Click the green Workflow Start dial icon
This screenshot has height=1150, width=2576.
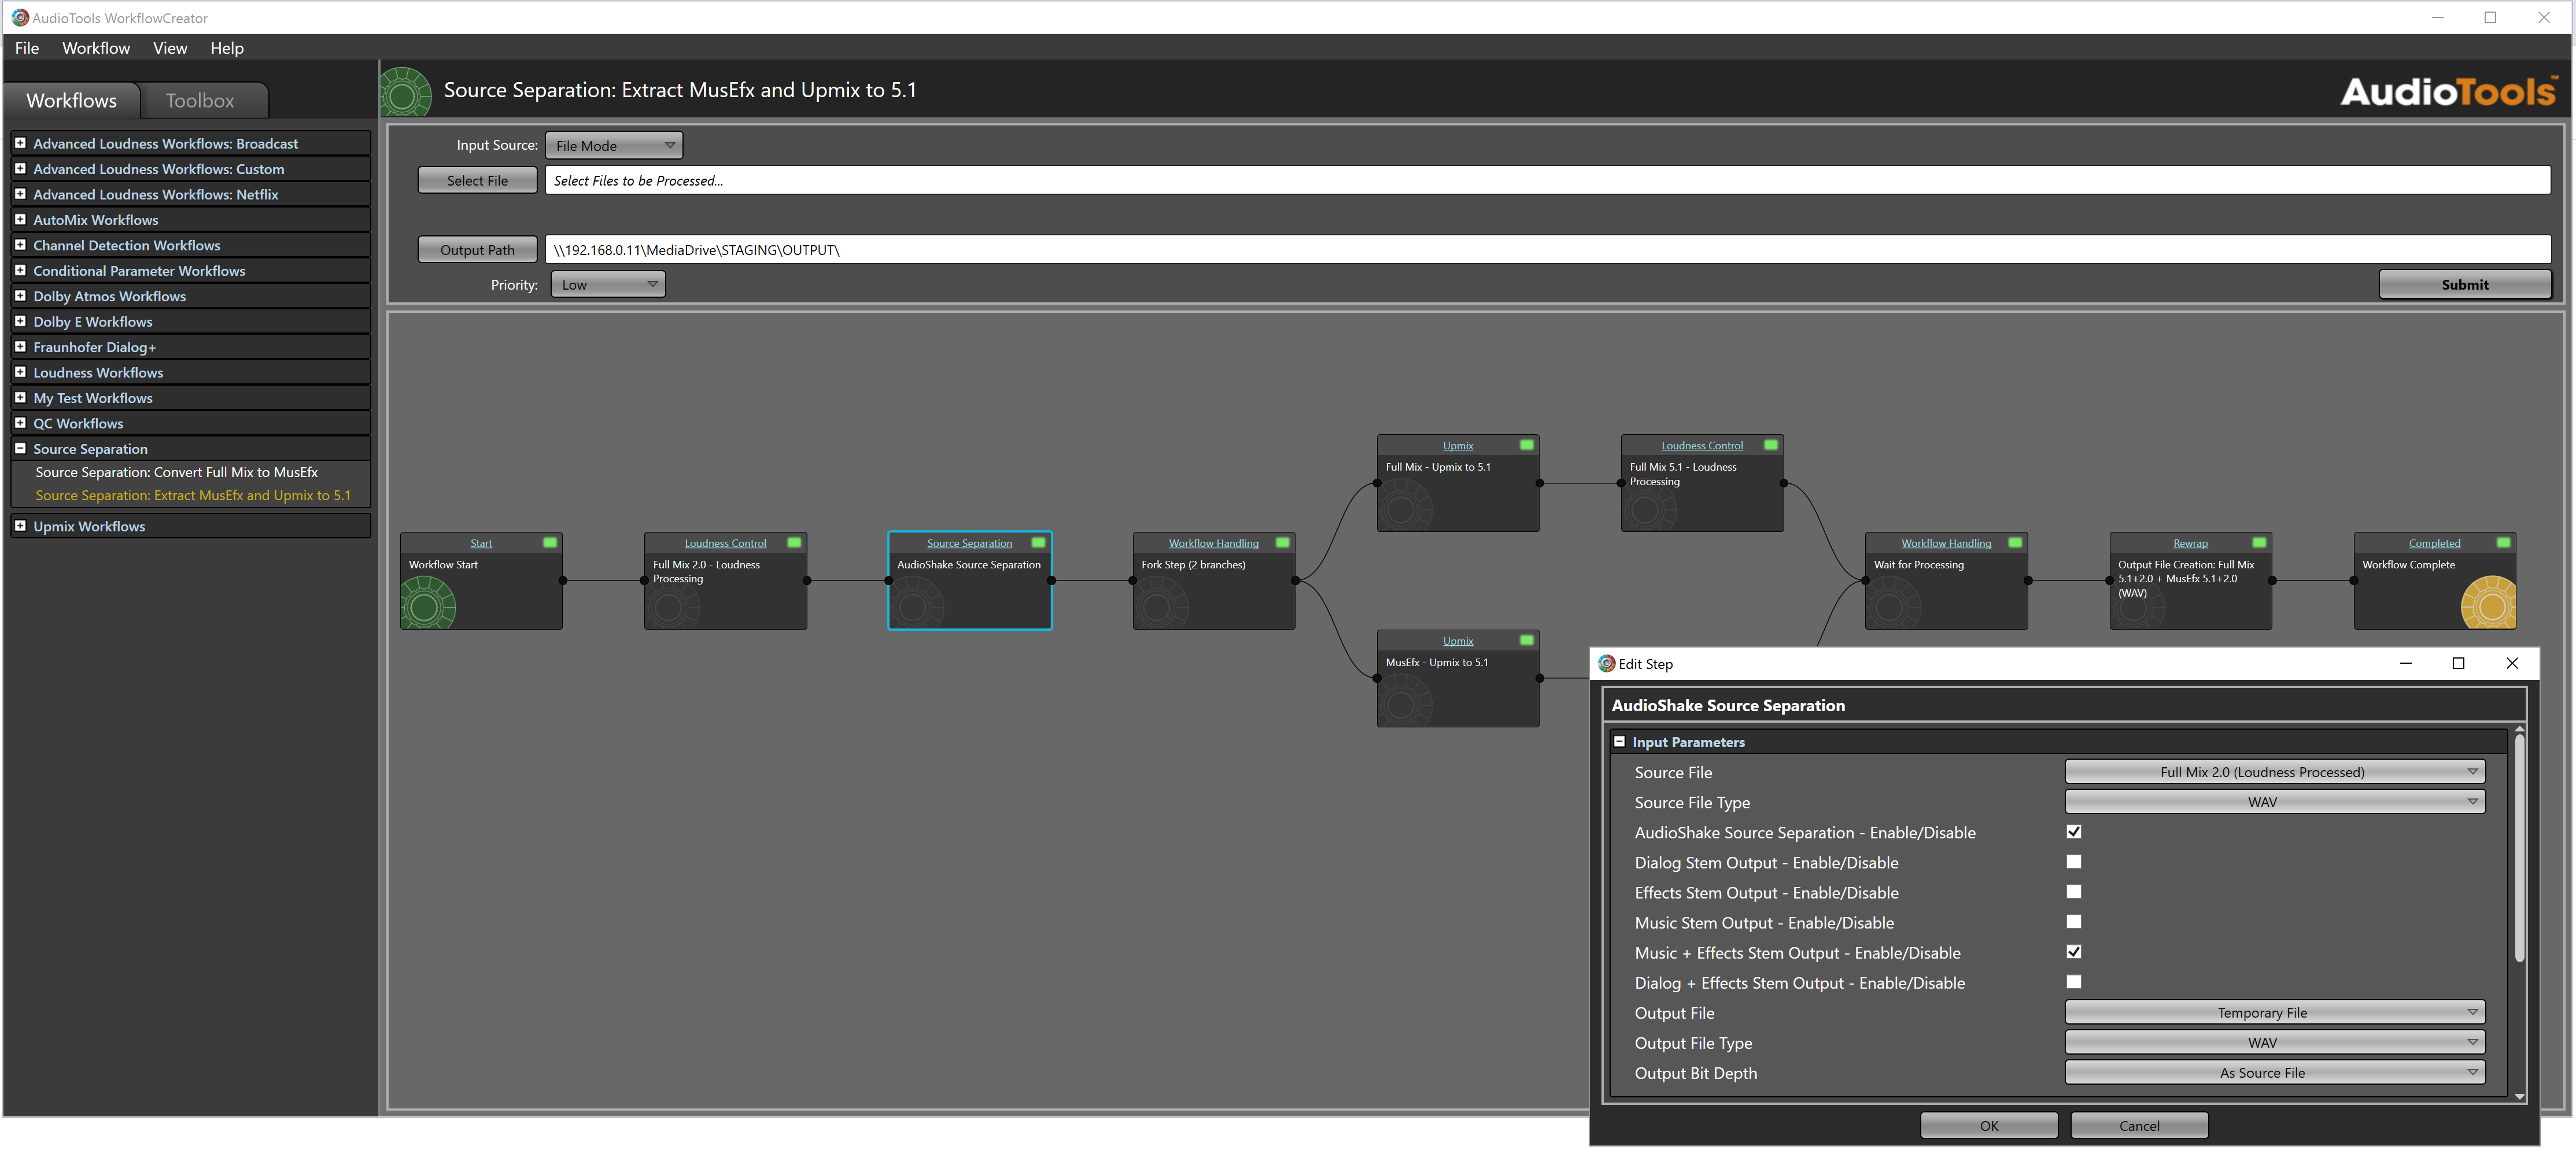[x=428, y=603]
